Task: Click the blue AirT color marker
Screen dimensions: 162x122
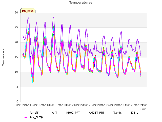Action: 48,113
